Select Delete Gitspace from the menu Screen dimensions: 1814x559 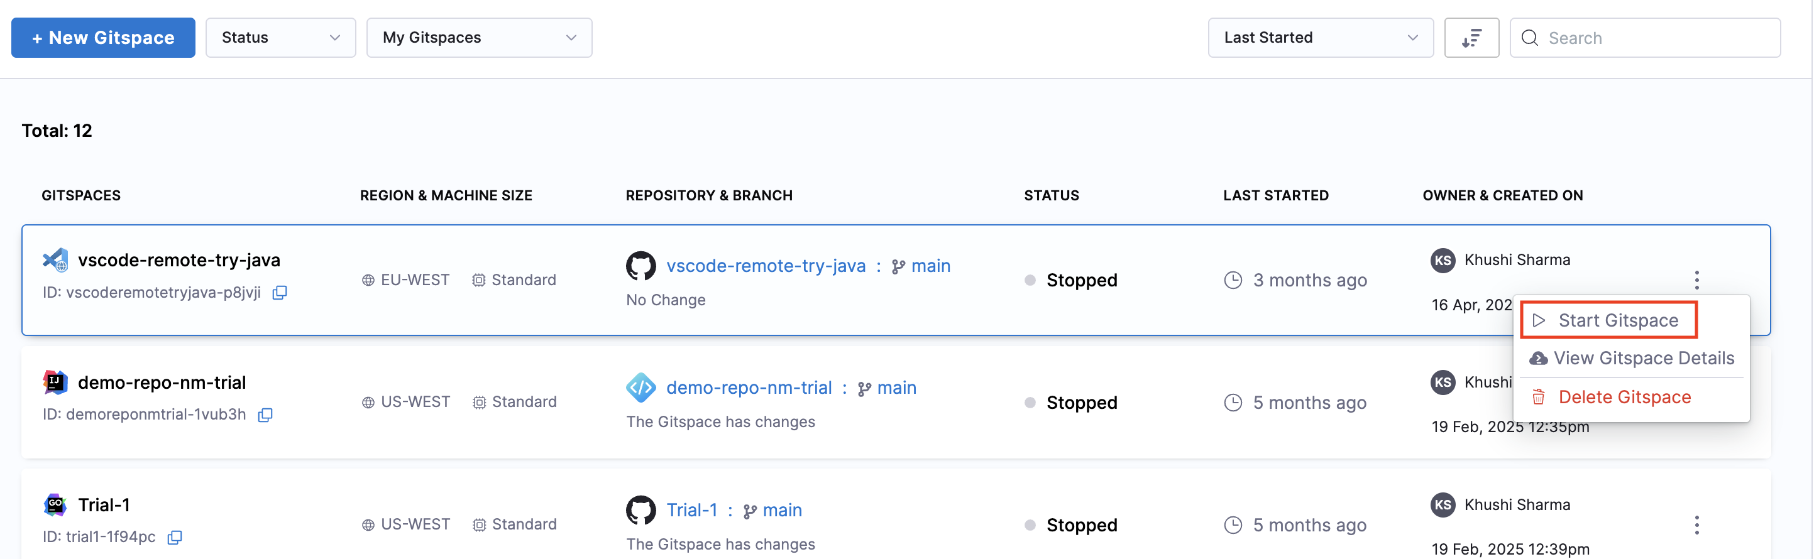click(1624, 397)
